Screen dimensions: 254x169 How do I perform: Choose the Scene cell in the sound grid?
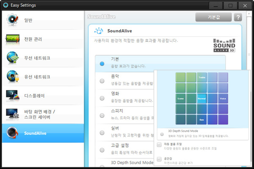(180, 98)
